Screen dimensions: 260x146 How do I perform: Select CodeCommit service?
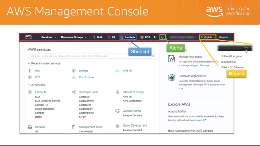[x=86, y=101]
